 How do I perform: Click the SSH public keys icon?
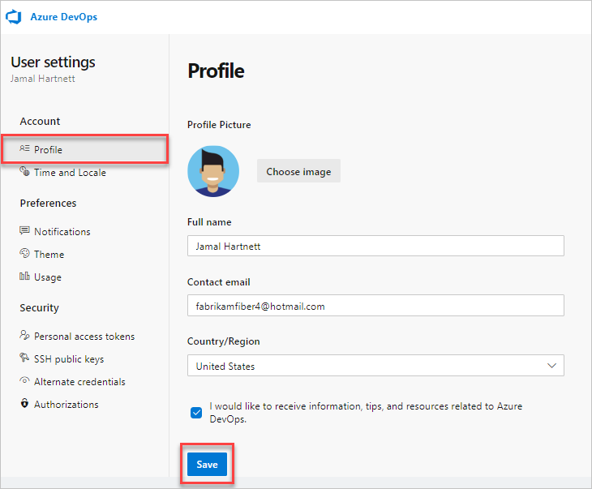pyautogui.click(x=25, y=358)
